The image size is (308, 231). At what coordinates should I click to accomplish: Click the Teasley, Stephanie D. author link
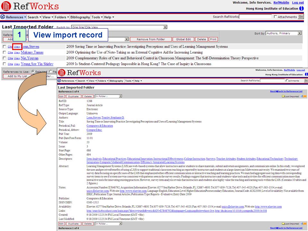pos(113,117)
